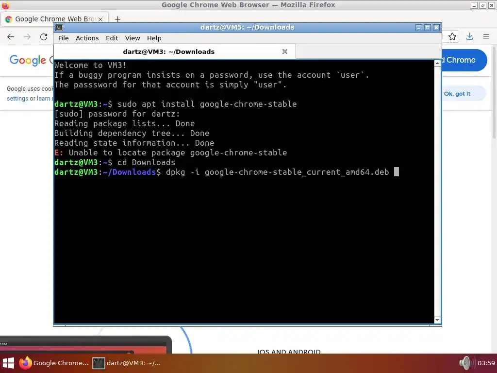Click the volume speaker icon in tray
The image size is (497, 373).
pos(466,363)
